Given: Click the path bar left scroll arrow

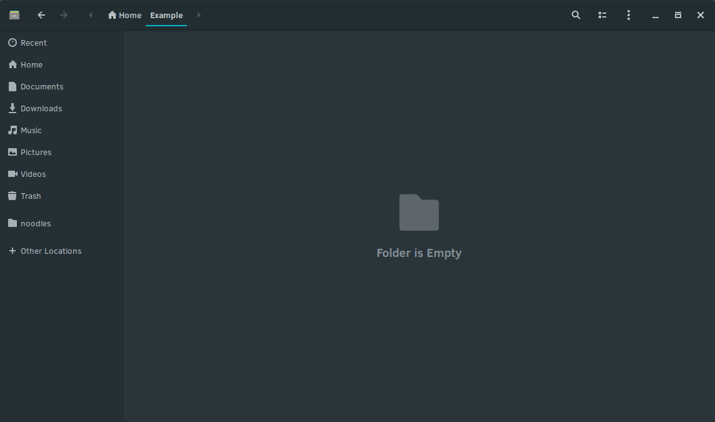Looking at the screenshot, I should 90,15.
